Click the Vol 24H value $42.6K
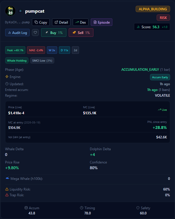The width and height of the screenshot is (175, 219). click(x=161, y=137)
